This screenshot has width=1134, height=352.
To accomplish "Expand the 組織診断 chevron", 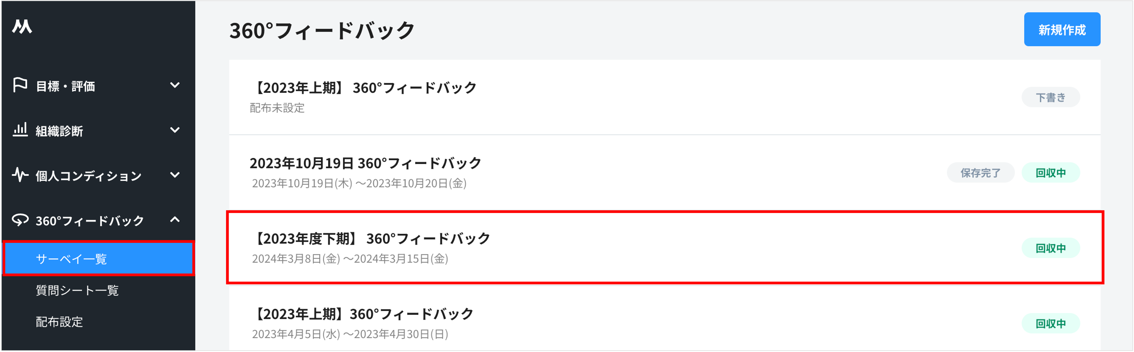I will [x=175, y=130].
